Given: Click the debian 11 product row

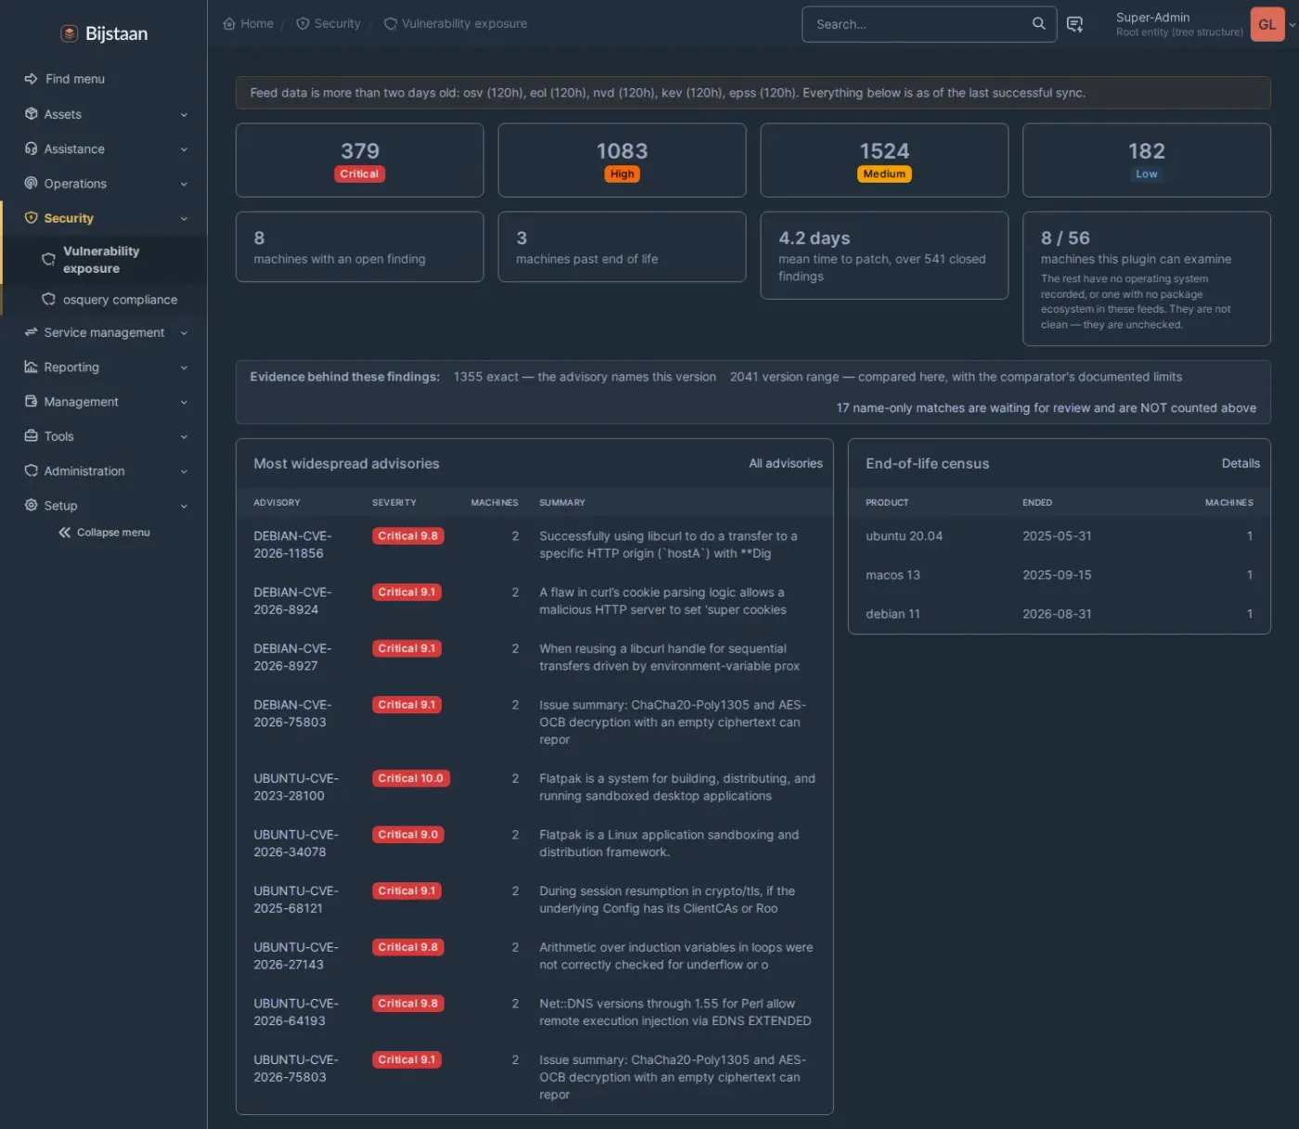Looking at the screenshot, I should tap(1059, 614).
